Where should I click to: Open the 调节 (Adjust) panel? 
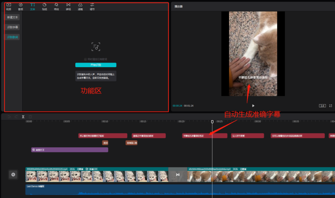click(92, 6)
